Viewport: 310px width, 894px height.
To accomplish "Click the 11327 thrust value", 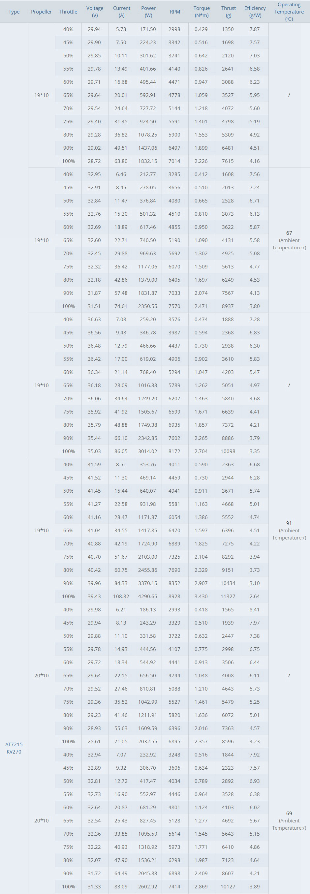I will 228,596.
